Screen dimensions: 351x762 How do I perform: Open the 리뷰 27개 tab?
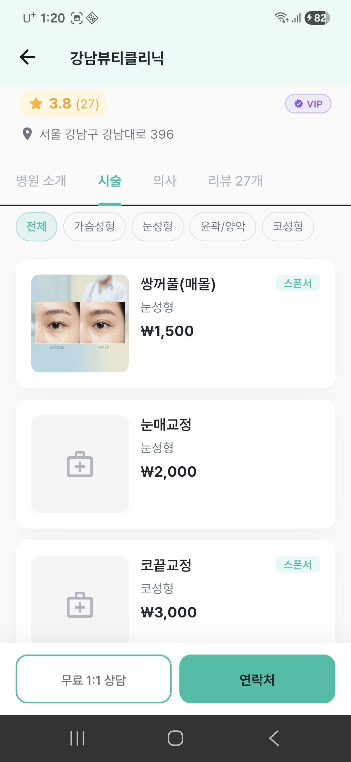pyautogui.click(x=235, y=181)
